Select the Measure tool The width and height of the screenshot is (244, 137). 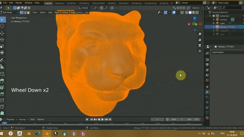pyautogui.click(x=2, y=67)
